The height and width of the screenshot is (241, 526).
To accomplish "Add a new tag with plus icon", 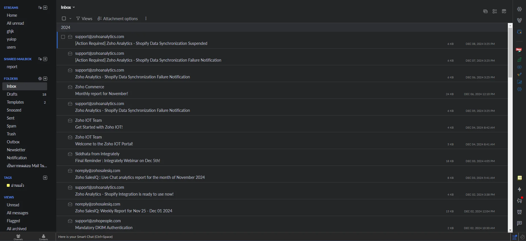I will (x=45, y=178).
